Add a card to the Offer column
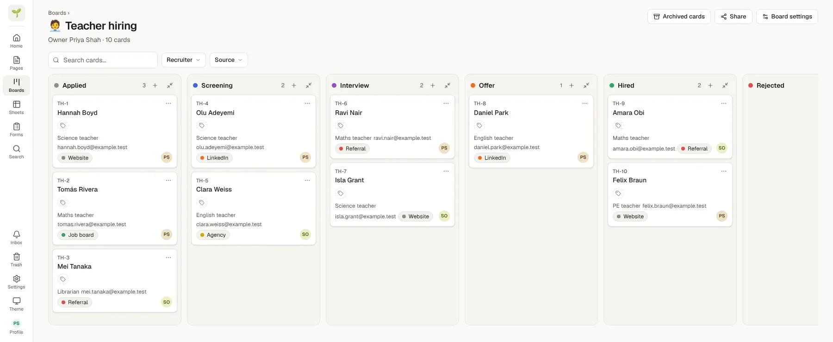 point(572,85)
